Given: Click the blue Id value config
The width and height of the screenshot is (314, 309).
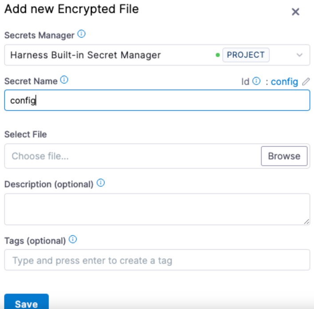Looking at the screenshot, I should [284, 82].
